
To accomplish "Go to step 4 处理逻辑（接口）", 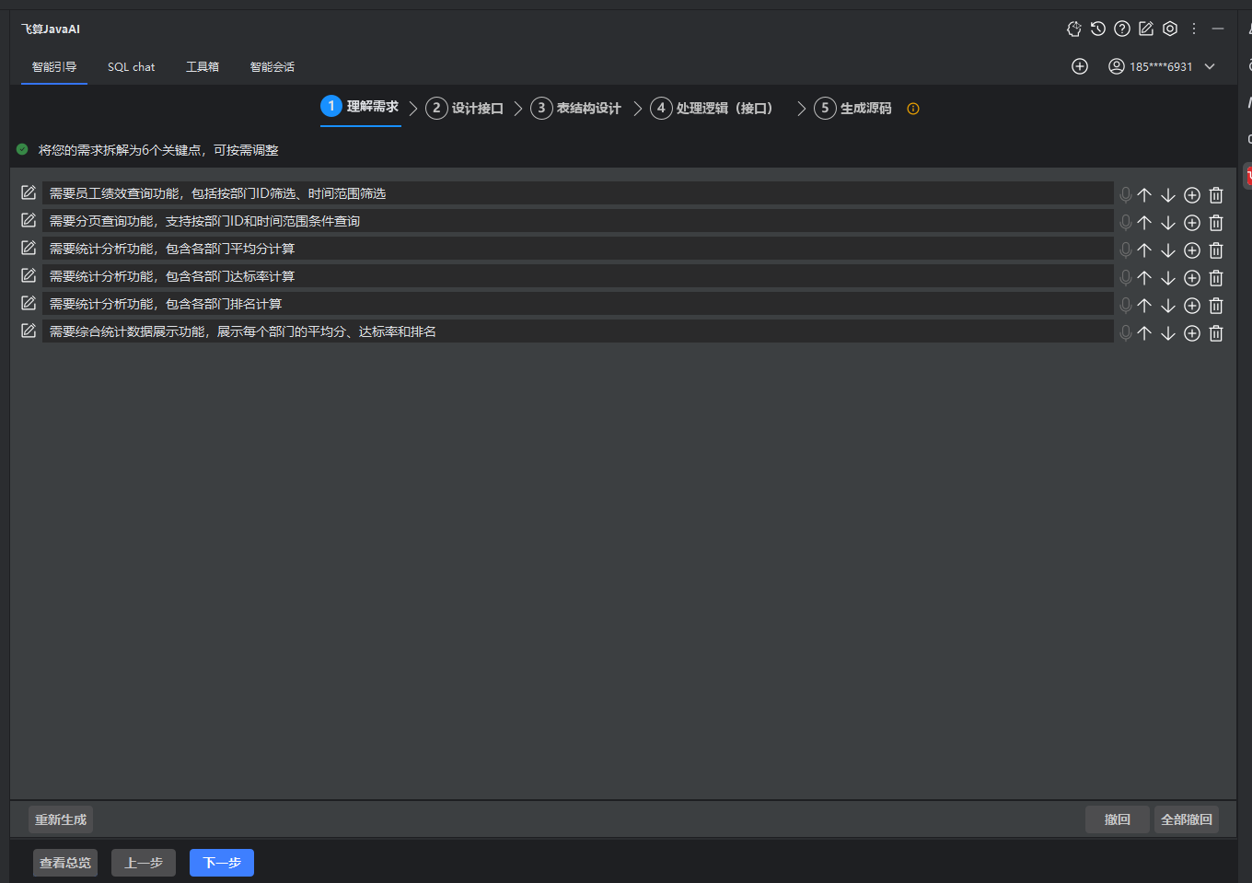I will tap(714, 109).
